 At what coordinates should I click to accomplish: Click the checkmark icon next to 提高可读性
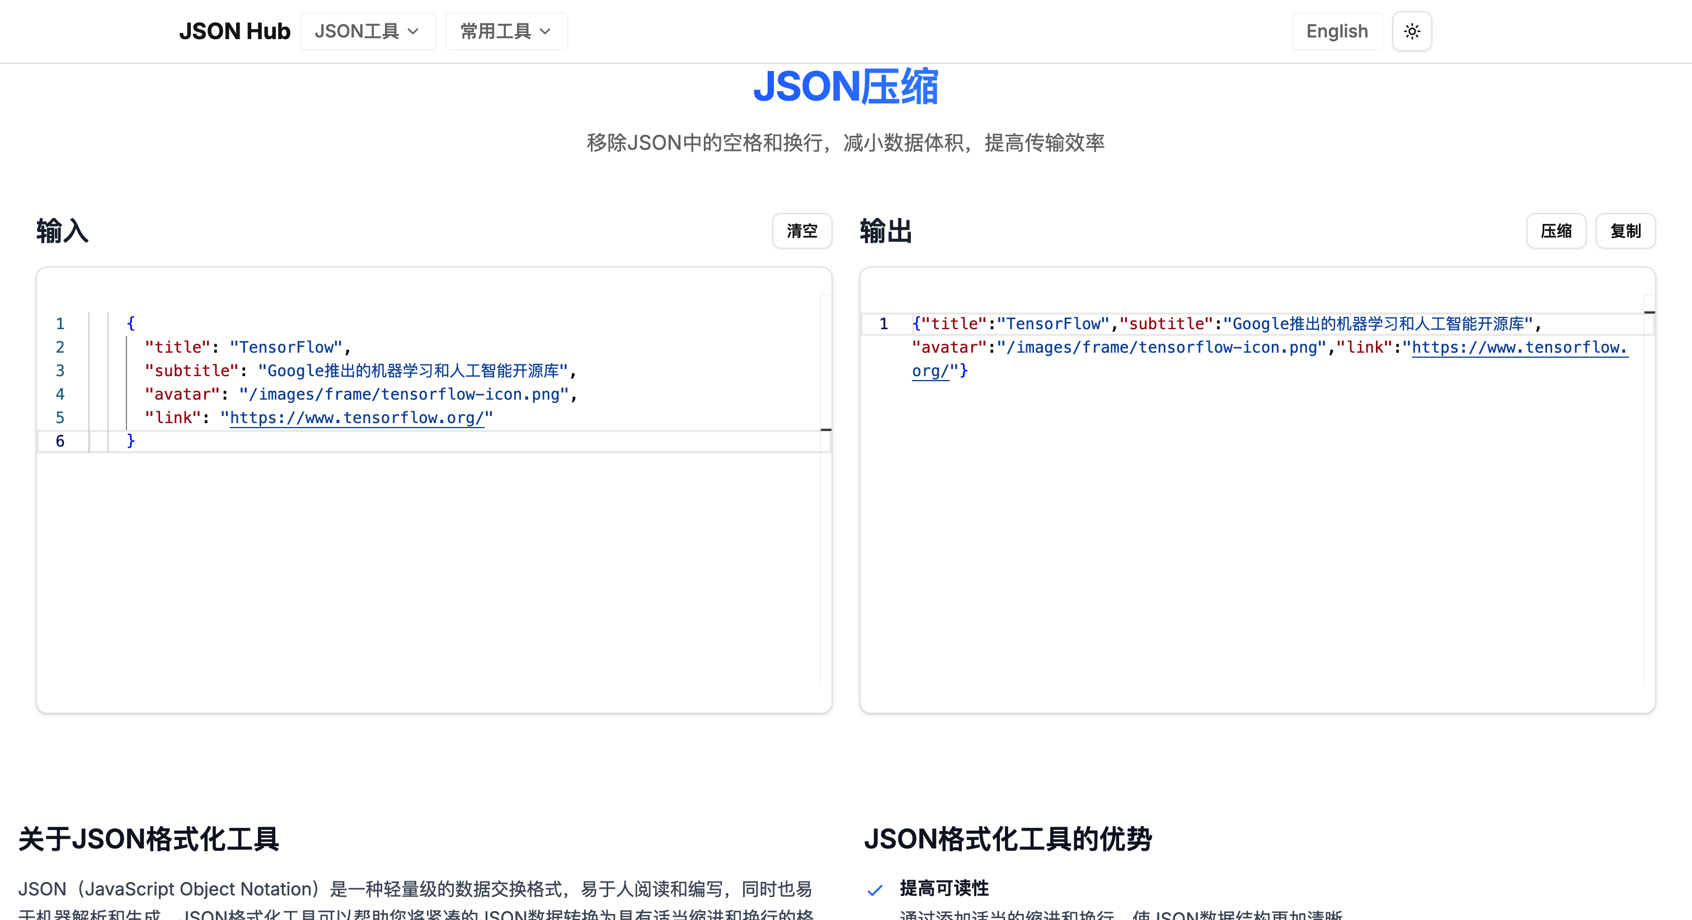click(x=875, y=890)
